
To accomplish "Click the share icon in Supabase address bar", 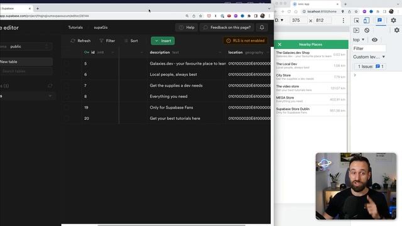I will pos(194,16).
